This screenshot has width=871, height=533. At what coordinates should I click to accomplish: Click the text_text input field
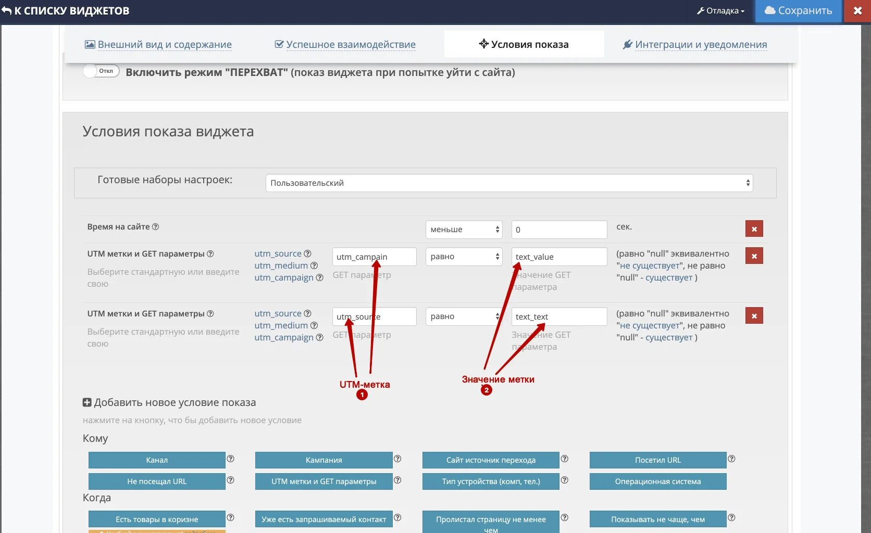(559, 316)
